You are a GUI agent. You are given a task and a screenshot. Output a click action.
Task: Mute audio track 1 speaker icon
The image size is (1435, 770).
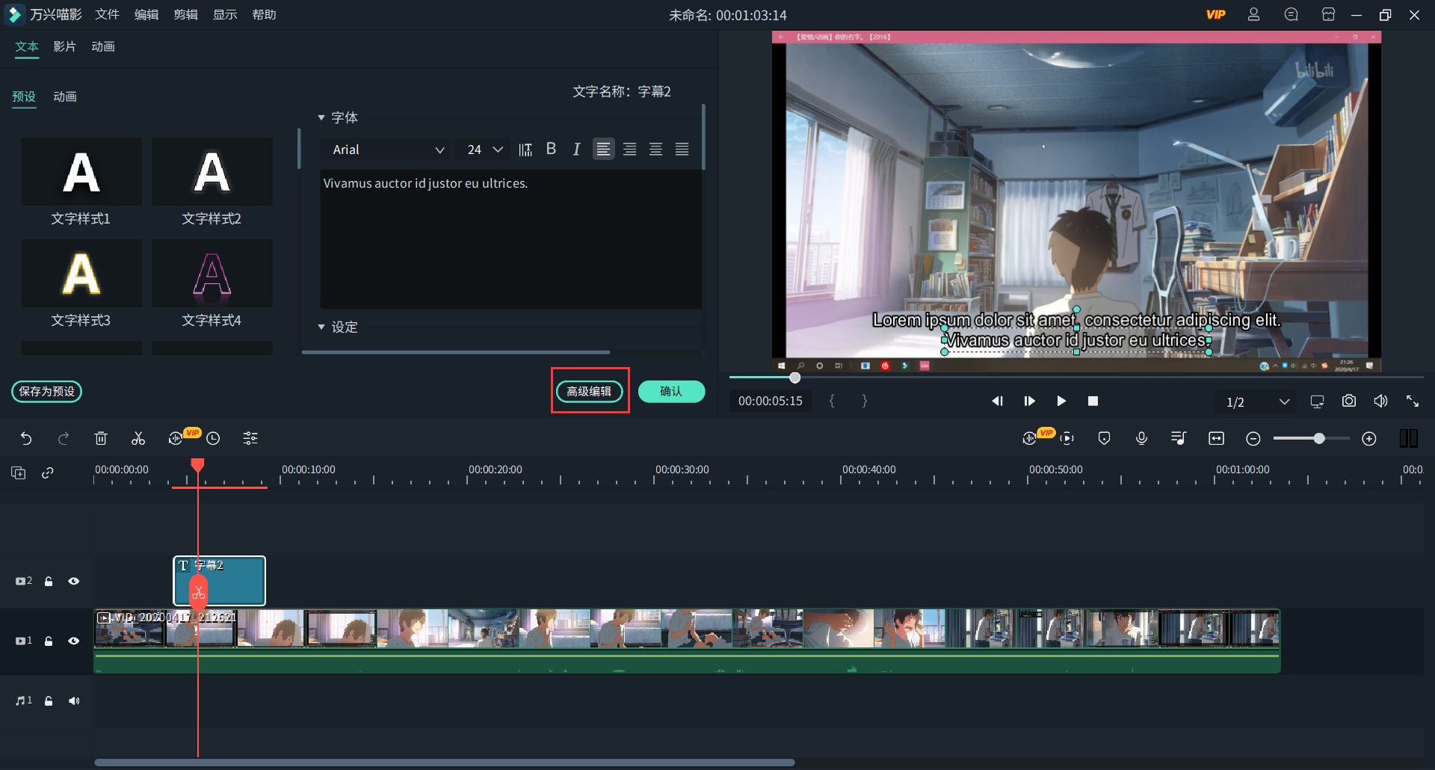click(x=73, y=700)
